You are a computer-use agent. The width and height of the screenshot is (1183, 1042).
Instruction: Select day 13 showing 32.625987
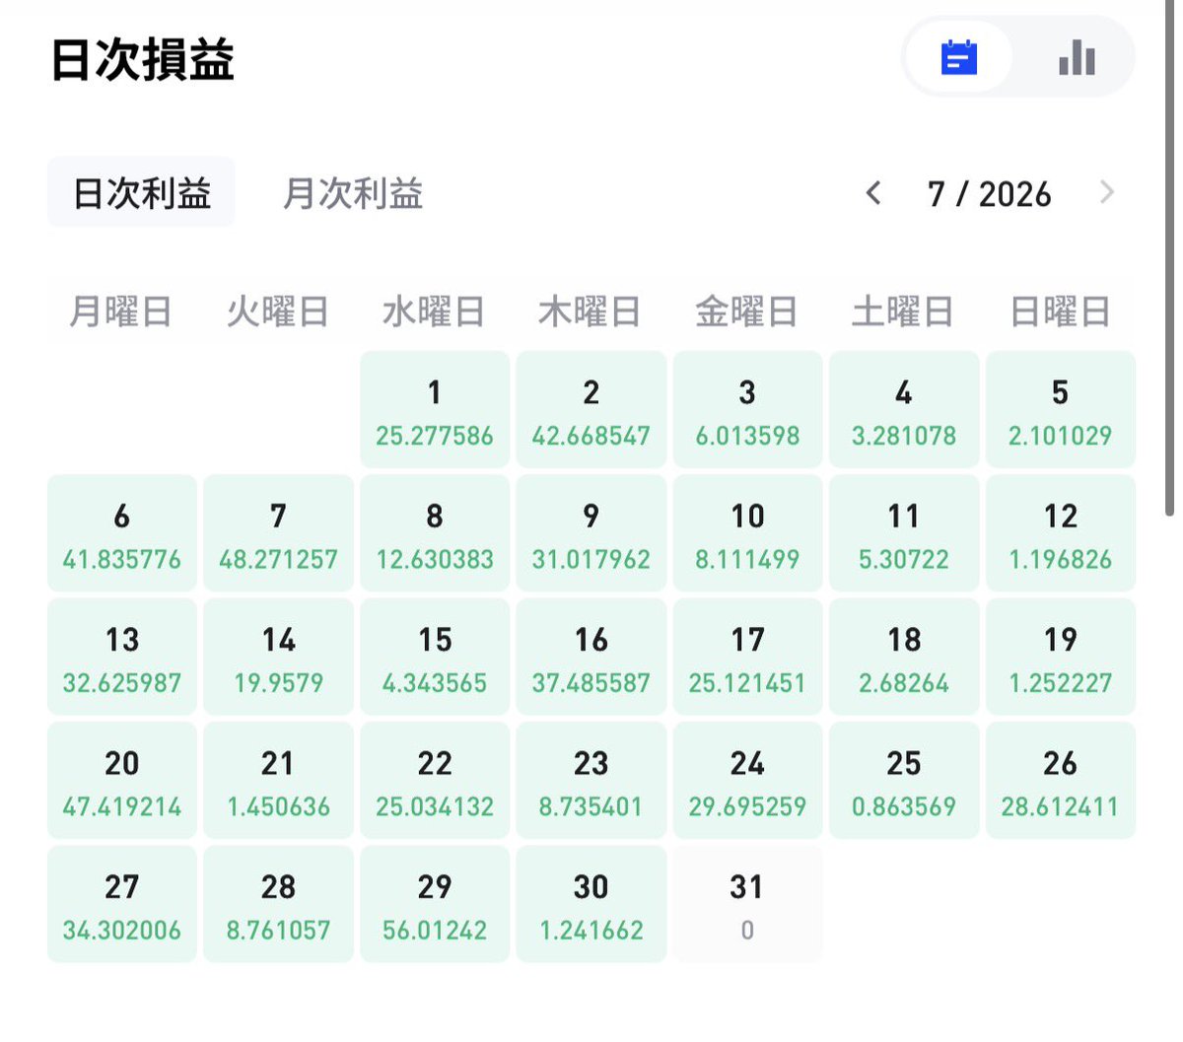click(122, 657)
